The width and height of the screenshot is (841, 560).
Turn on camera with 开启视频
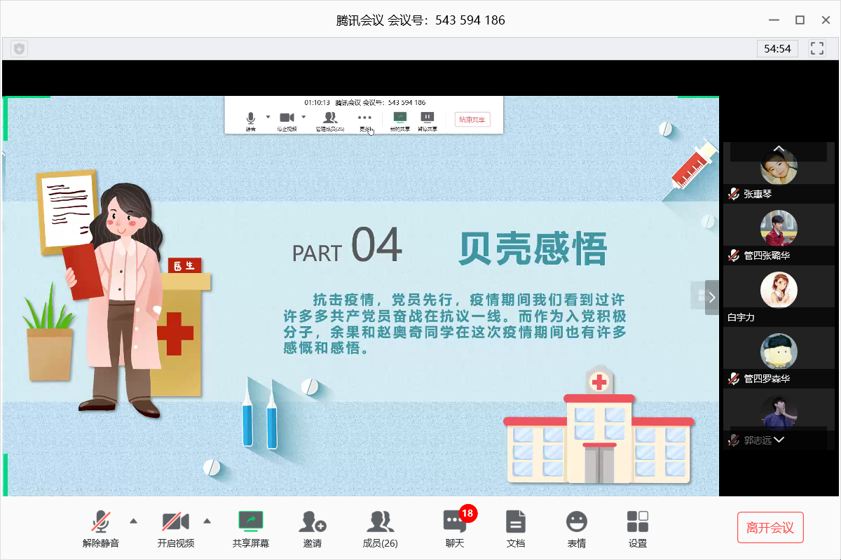pos(175,528)
